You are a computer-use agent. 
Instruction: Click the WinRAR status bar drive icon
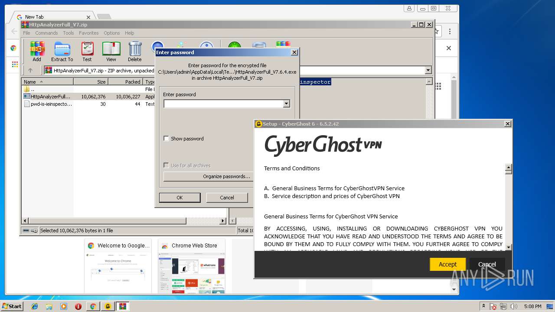(26, 231)
